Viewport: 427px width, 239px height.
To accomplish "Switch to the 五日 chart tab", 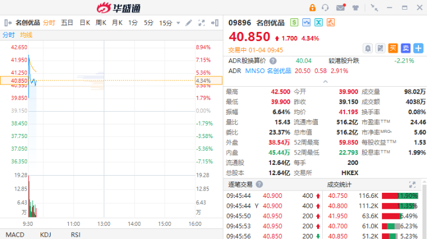I will pos(67,23).
